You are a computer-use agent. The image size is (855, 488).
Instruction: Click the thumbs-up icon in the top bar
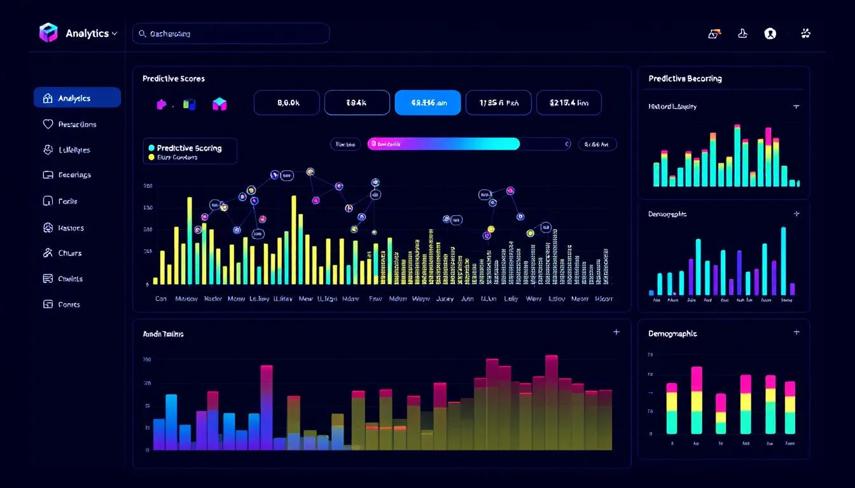tap(742, 33)
